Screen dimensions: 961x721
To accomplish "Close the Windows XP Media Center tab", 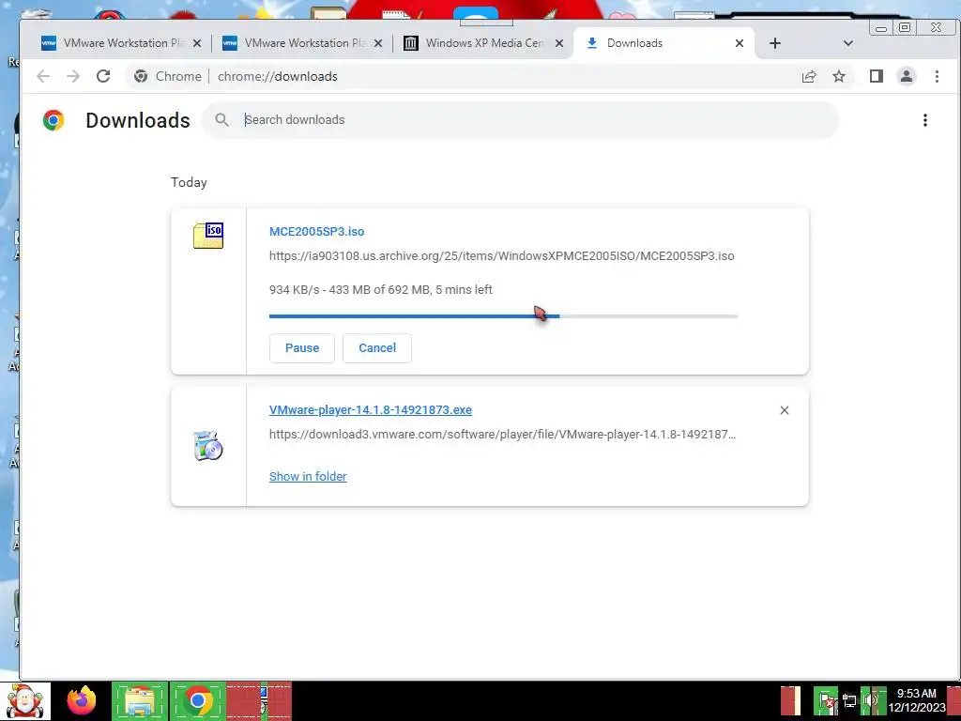I will (x=559, y=43).
